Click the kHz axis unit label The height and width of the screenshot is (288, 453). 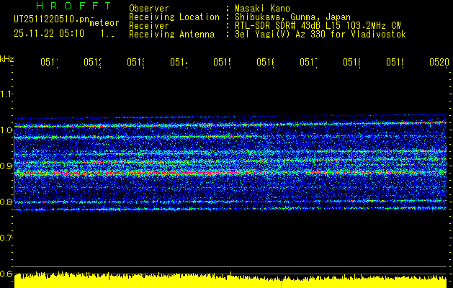(x=6, y=59)
